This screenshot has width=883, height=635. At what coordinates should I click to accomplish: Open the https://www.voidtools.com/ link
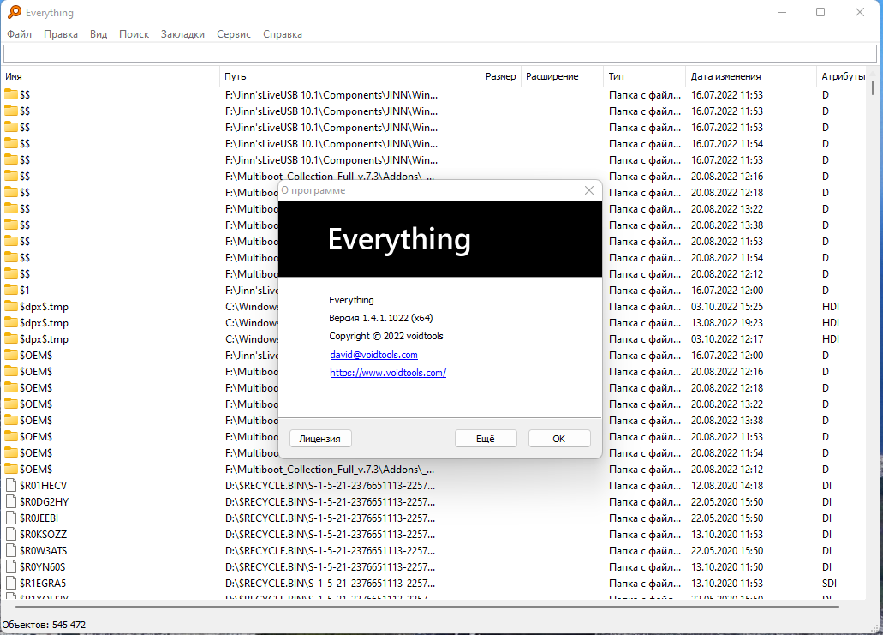(x=388, y=373)
